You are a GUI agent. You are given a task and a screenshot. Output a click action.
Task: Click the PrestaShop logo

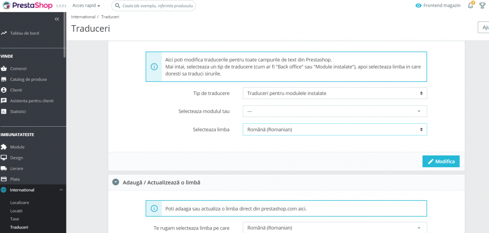tap(28, 5)
